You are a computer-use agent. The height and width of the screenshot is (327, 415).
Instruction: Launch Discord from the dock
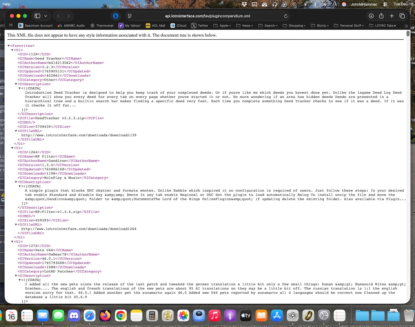tap(74, 315)
